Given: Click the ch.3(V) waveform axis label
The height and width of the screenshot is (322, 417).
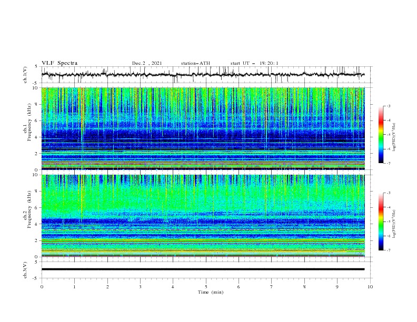Looking at the screenshot, I should [x=25, y=270].
